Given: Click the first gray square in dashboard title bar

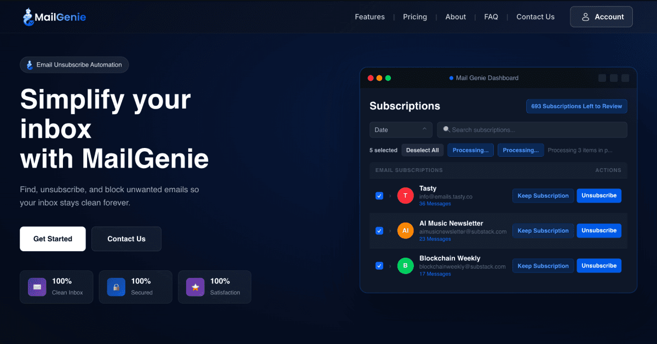Looking at the screenshot, I should tap(602, 78).
